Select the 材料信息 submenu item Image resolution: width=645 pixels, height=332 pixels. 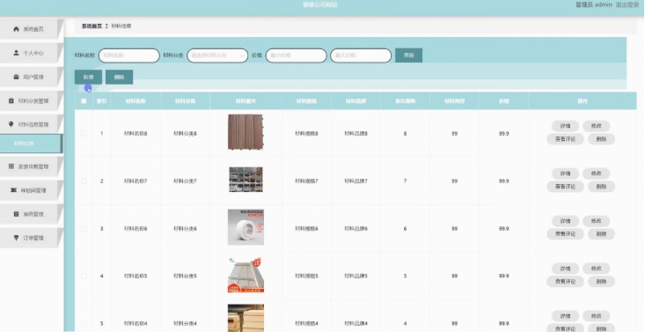31,144
